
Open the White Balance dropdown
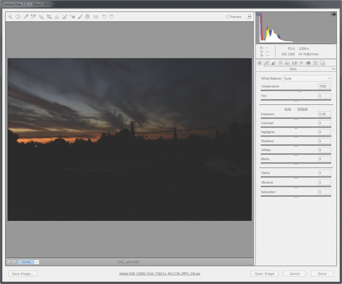[x=307, y=78]
